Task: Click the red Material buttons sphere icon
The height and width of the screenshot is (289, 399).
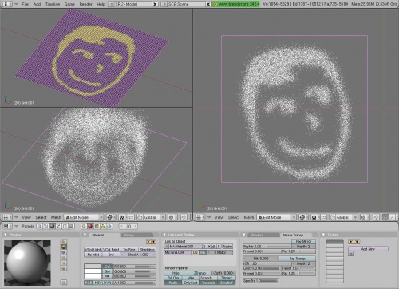Action: click(x=90, y=226)
